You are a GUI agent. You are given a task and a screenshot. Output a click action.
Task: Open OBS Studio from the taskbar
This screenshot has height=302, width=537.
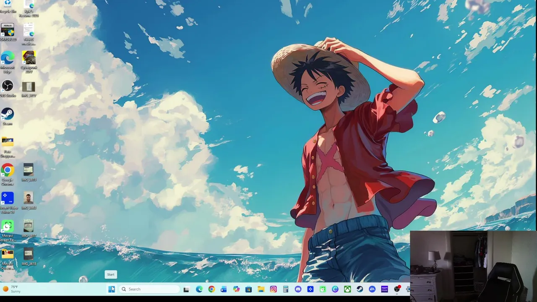(397, 289)
